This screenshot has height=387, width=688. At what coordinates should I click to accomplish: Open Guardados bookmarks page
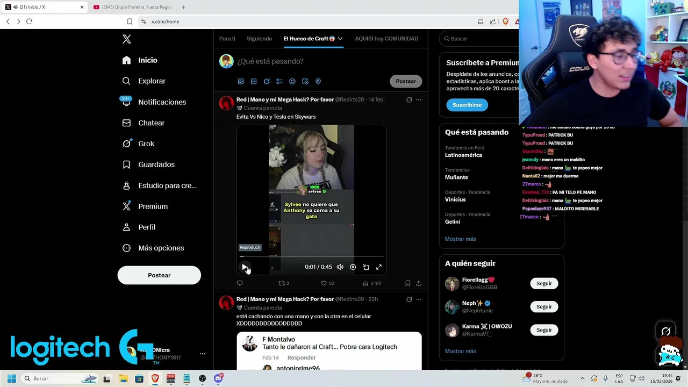point(148,164)
